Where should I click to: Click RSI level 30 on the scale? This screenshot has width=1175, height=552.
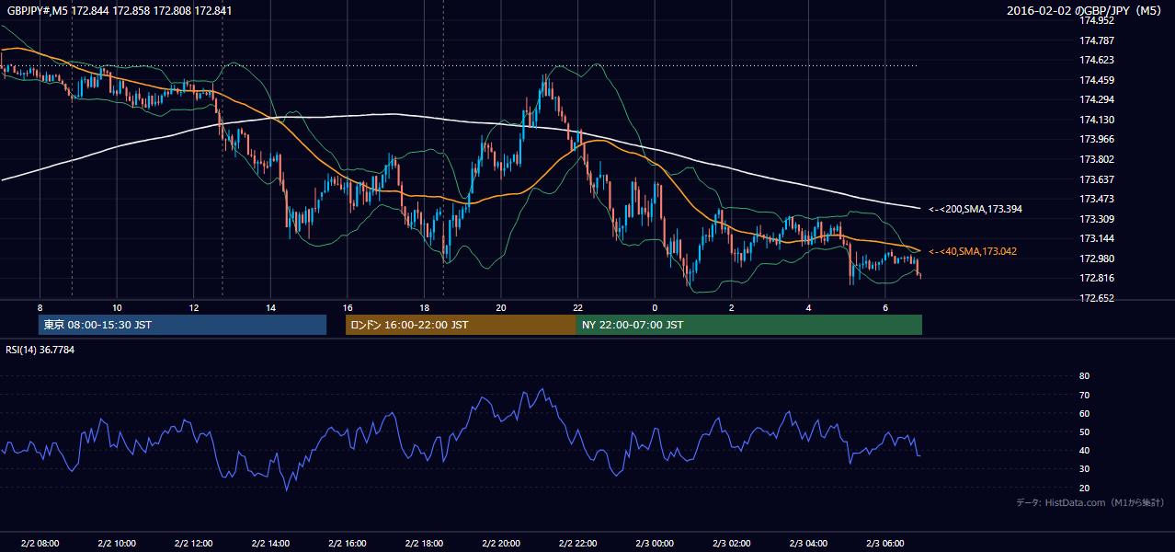[1084, 469]
